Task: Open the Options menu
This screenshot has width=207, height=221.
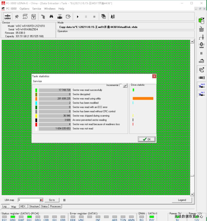Action: 24,9
